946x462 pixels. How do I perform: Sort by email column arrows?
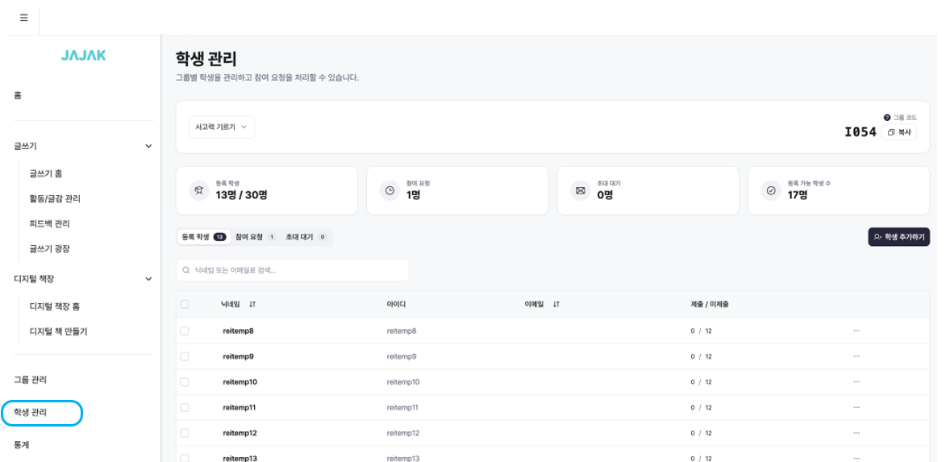556,304
